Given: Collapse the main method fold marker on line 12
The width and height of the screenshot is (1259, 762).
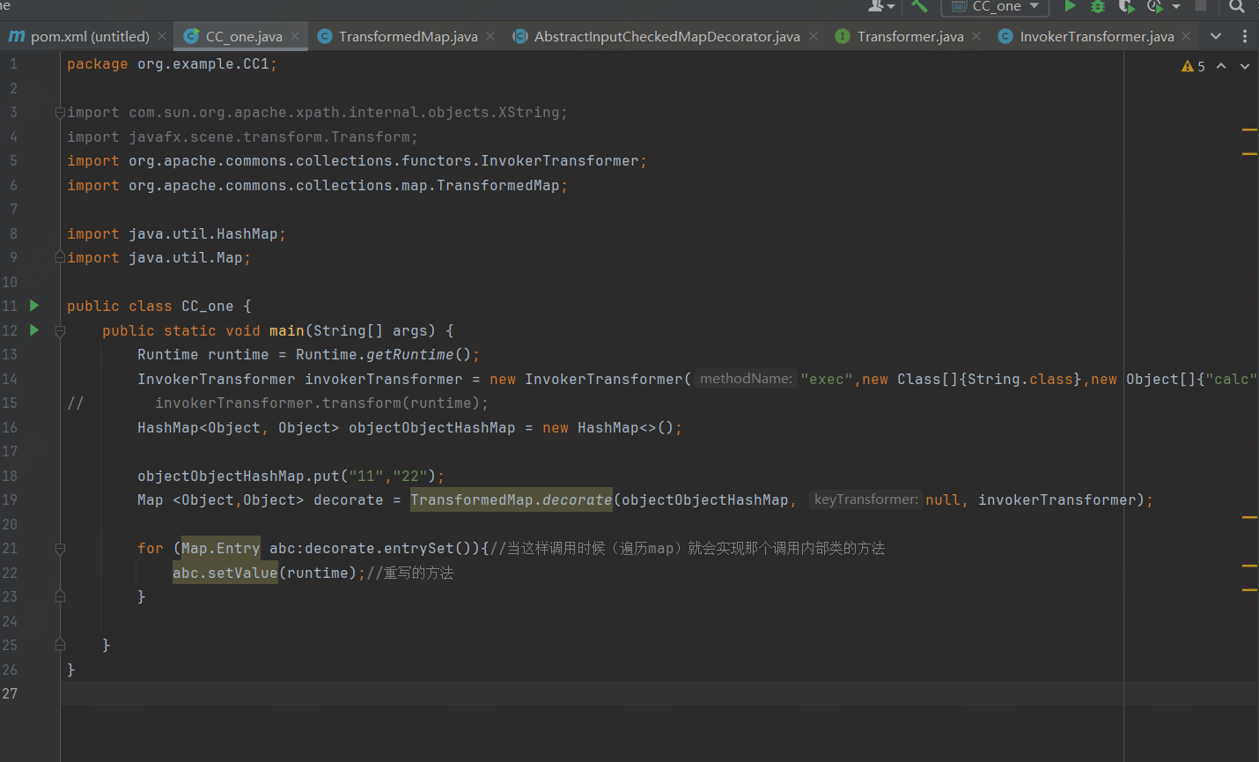Looking at the screenshot, I should pos(60,331).
